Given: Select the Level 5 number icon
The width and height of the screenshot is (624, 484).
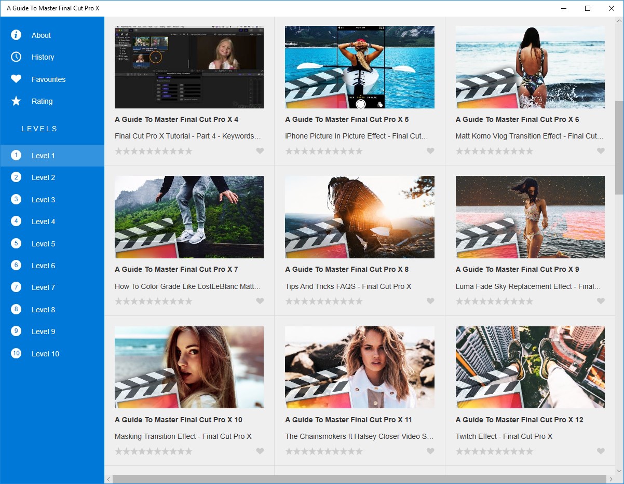Looking at the screenshot, I should click(x=16, y=243).
